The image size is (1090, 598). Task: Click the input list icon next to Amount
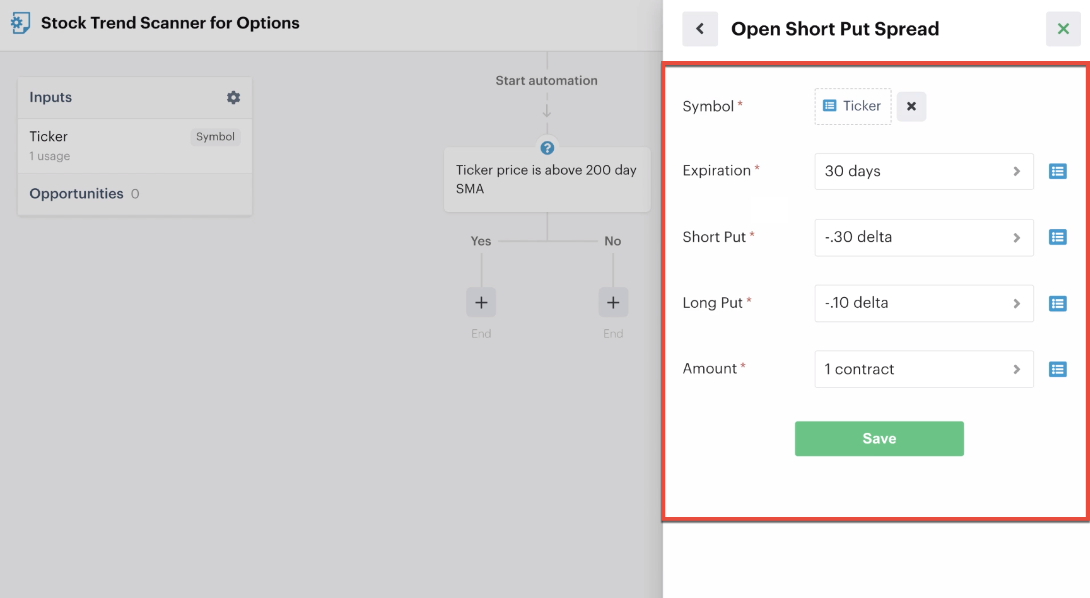click(1057, 369)
